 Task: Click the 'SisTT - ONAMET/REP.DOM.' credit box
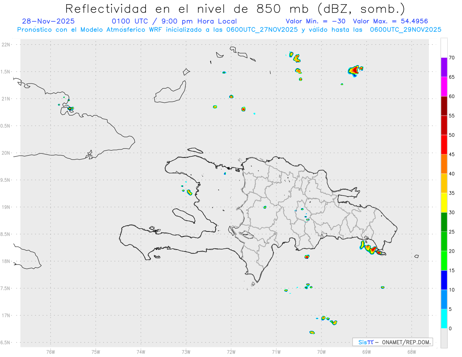393,342
